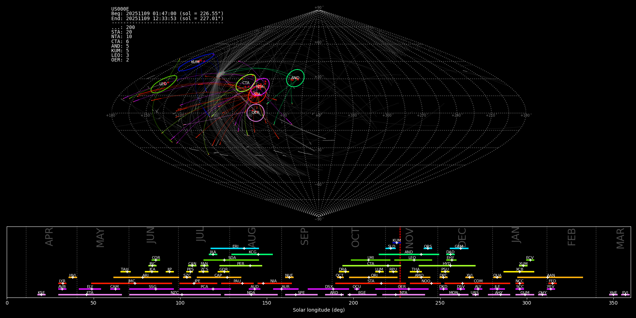Image resolution: width=636 pixels, height=318 pixels.
Task: Click the red dashed current solar longitude line
Action: pyautogui.click(x=400, y=262)
